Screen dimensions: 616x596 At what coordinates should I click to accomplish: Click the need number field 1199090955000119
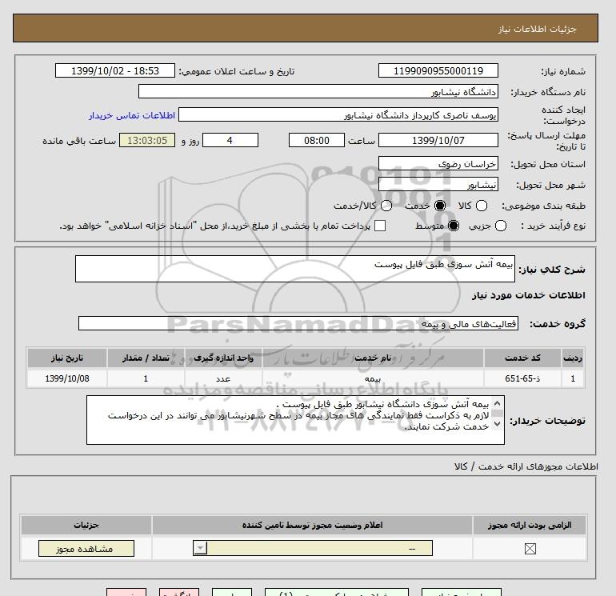(x=438, y=70)
